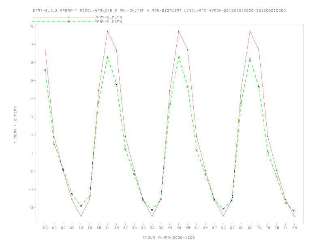This screenshot has height=248, width=321.
Task: Click y-axis tick label 1
Action: (32, 153)
